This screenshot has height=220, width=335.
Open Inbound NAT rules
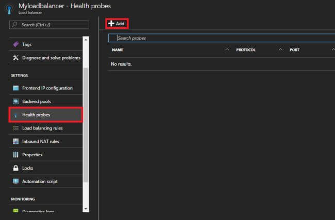pos(46,141)
